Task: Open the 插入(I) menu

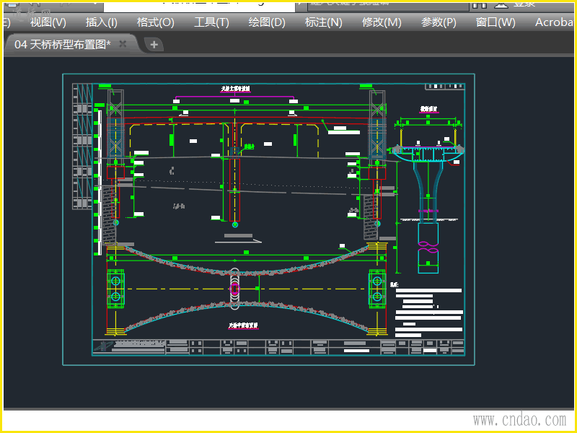Action: pos(101,22)
